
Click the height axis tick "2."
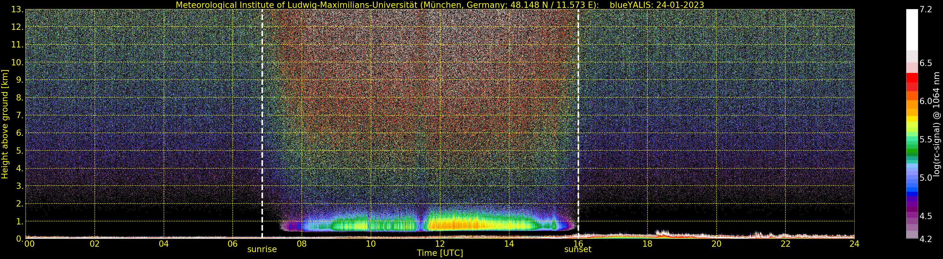point(19,204)
